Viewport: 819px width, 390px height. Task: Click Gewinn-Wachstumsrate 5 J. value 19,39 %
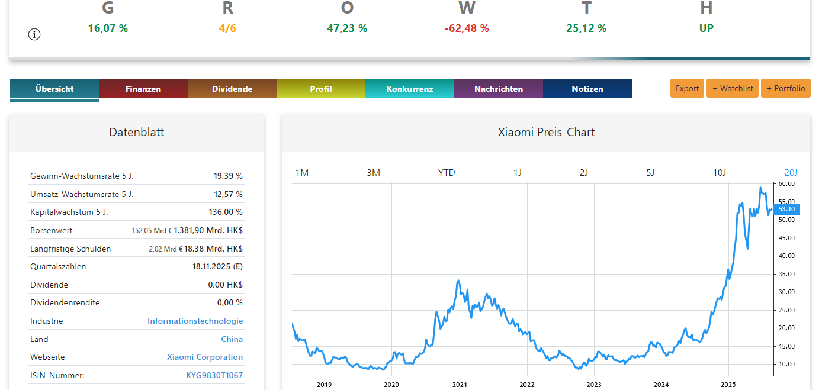pos(228,176)
